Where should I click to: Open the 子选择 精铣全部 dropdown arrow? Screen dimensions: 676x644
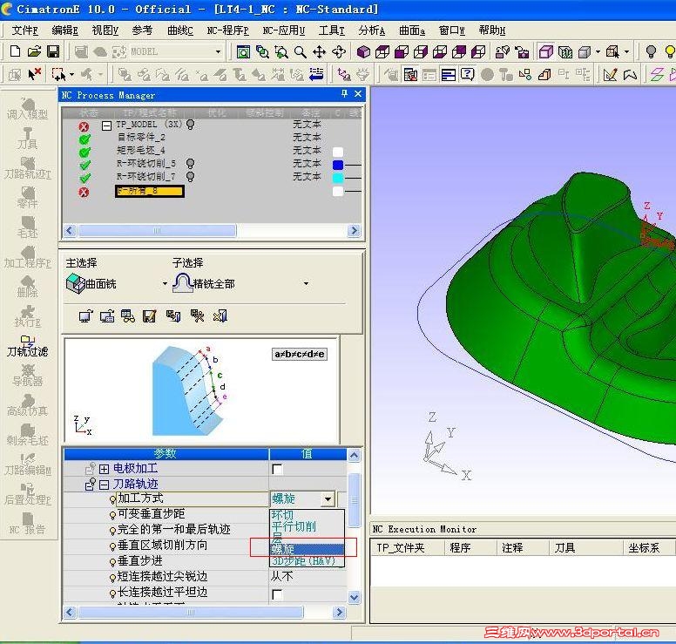pos(306,284)
